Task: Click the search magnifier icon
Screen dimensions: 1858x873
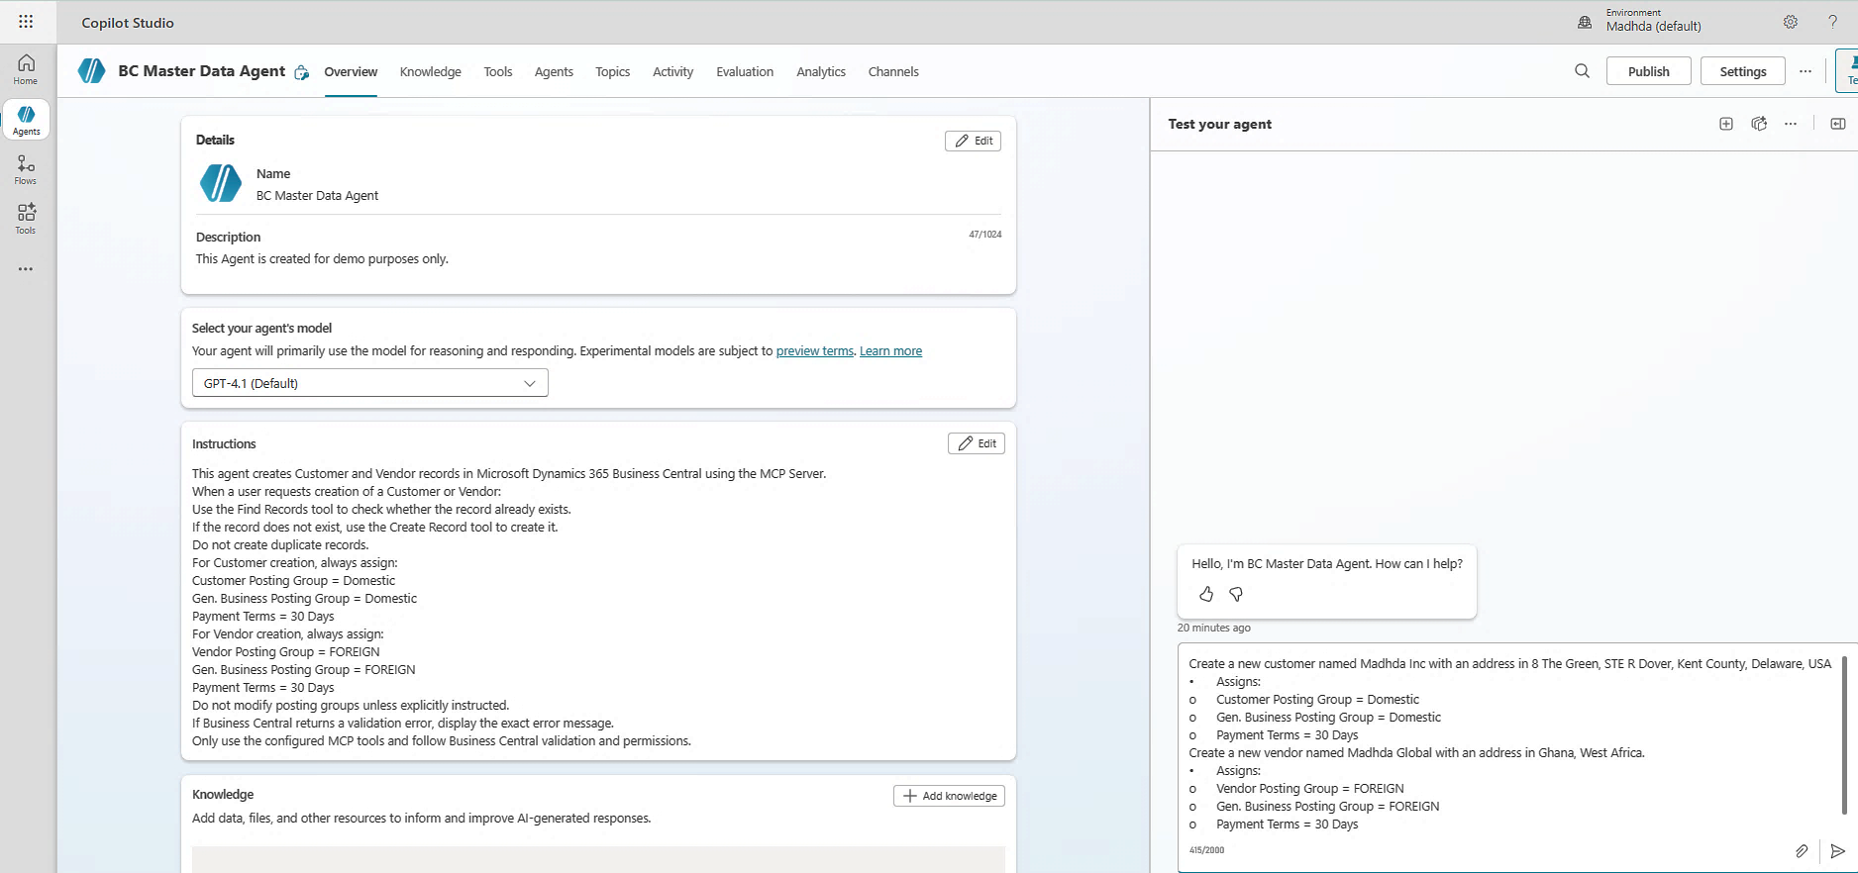Action: tap(1582, 71)
